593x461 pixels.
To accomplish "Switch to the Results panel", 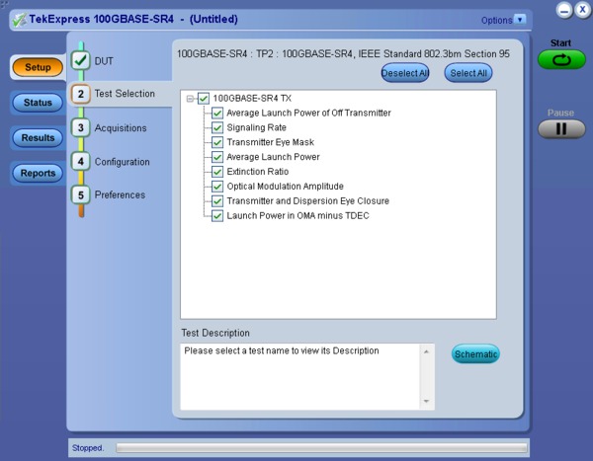I will (38, 137).
